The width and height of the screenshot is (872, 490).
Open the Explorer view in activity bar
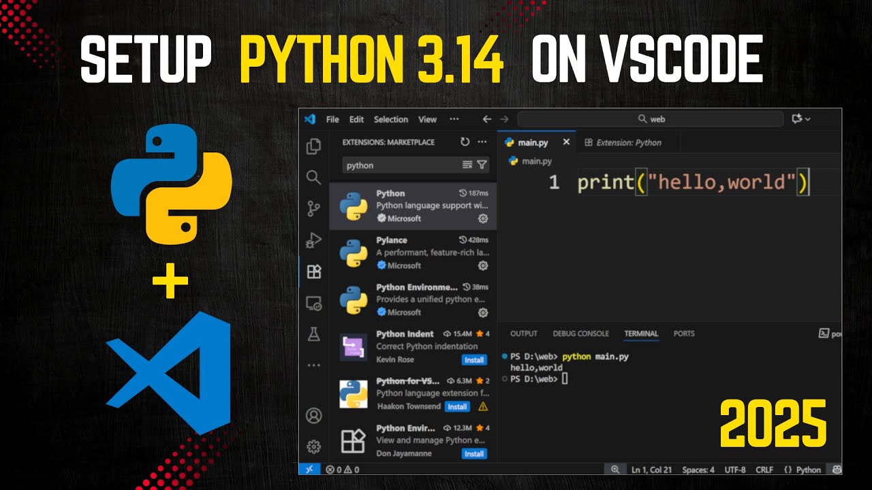[313, 146]
